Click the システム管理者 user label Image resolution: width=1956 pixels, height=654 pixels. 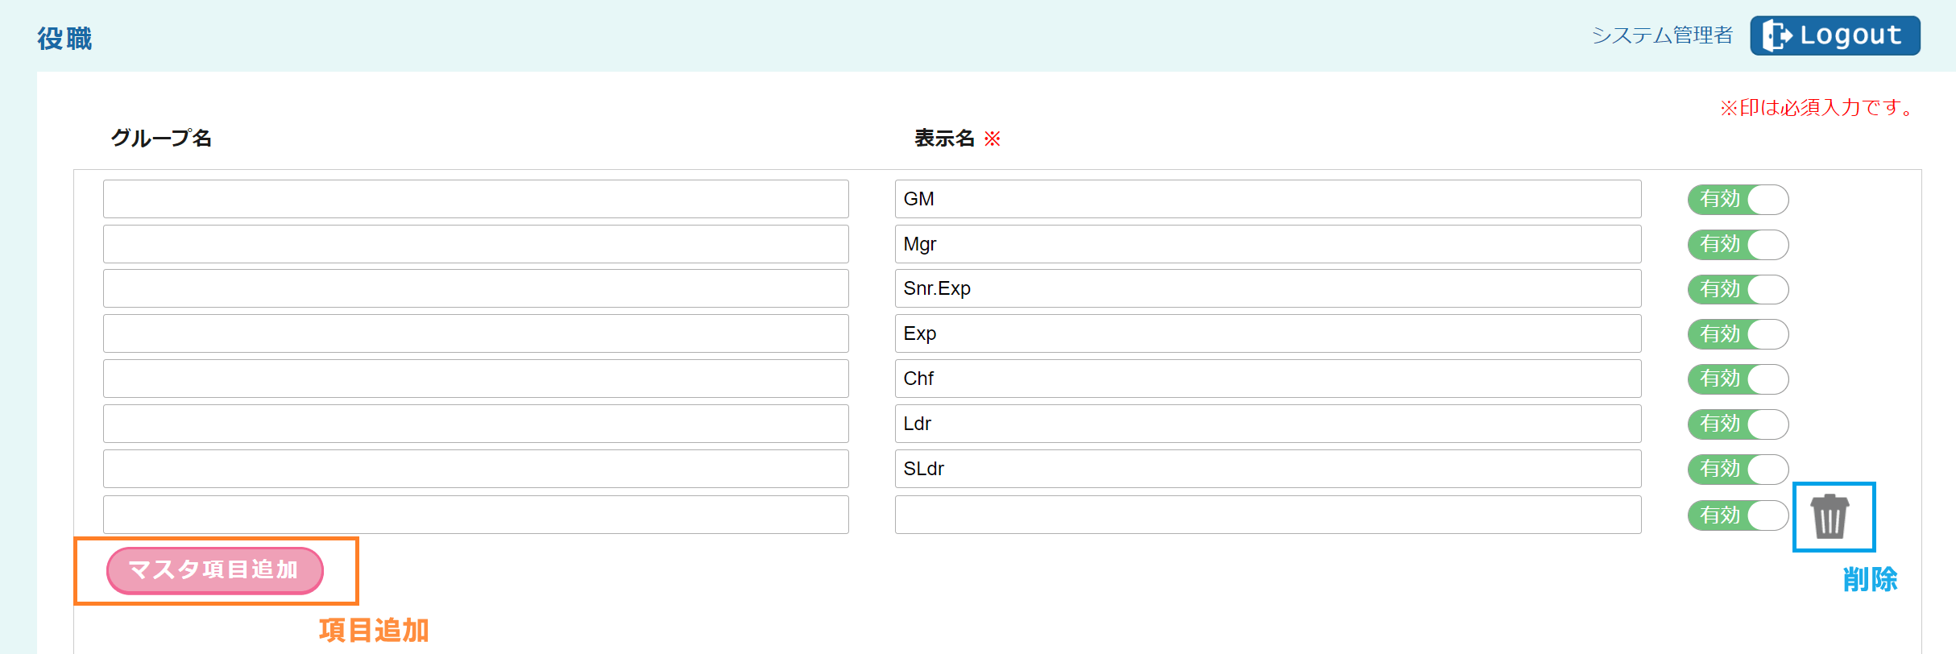(1661, 35)
